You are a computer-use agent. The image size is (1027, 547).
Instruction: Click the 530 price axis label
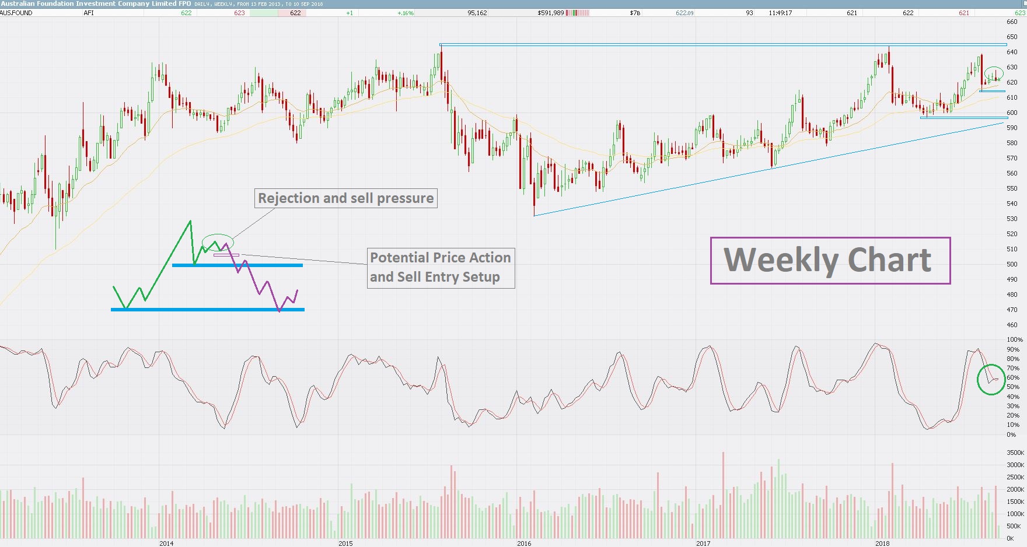coord(1012,219)
